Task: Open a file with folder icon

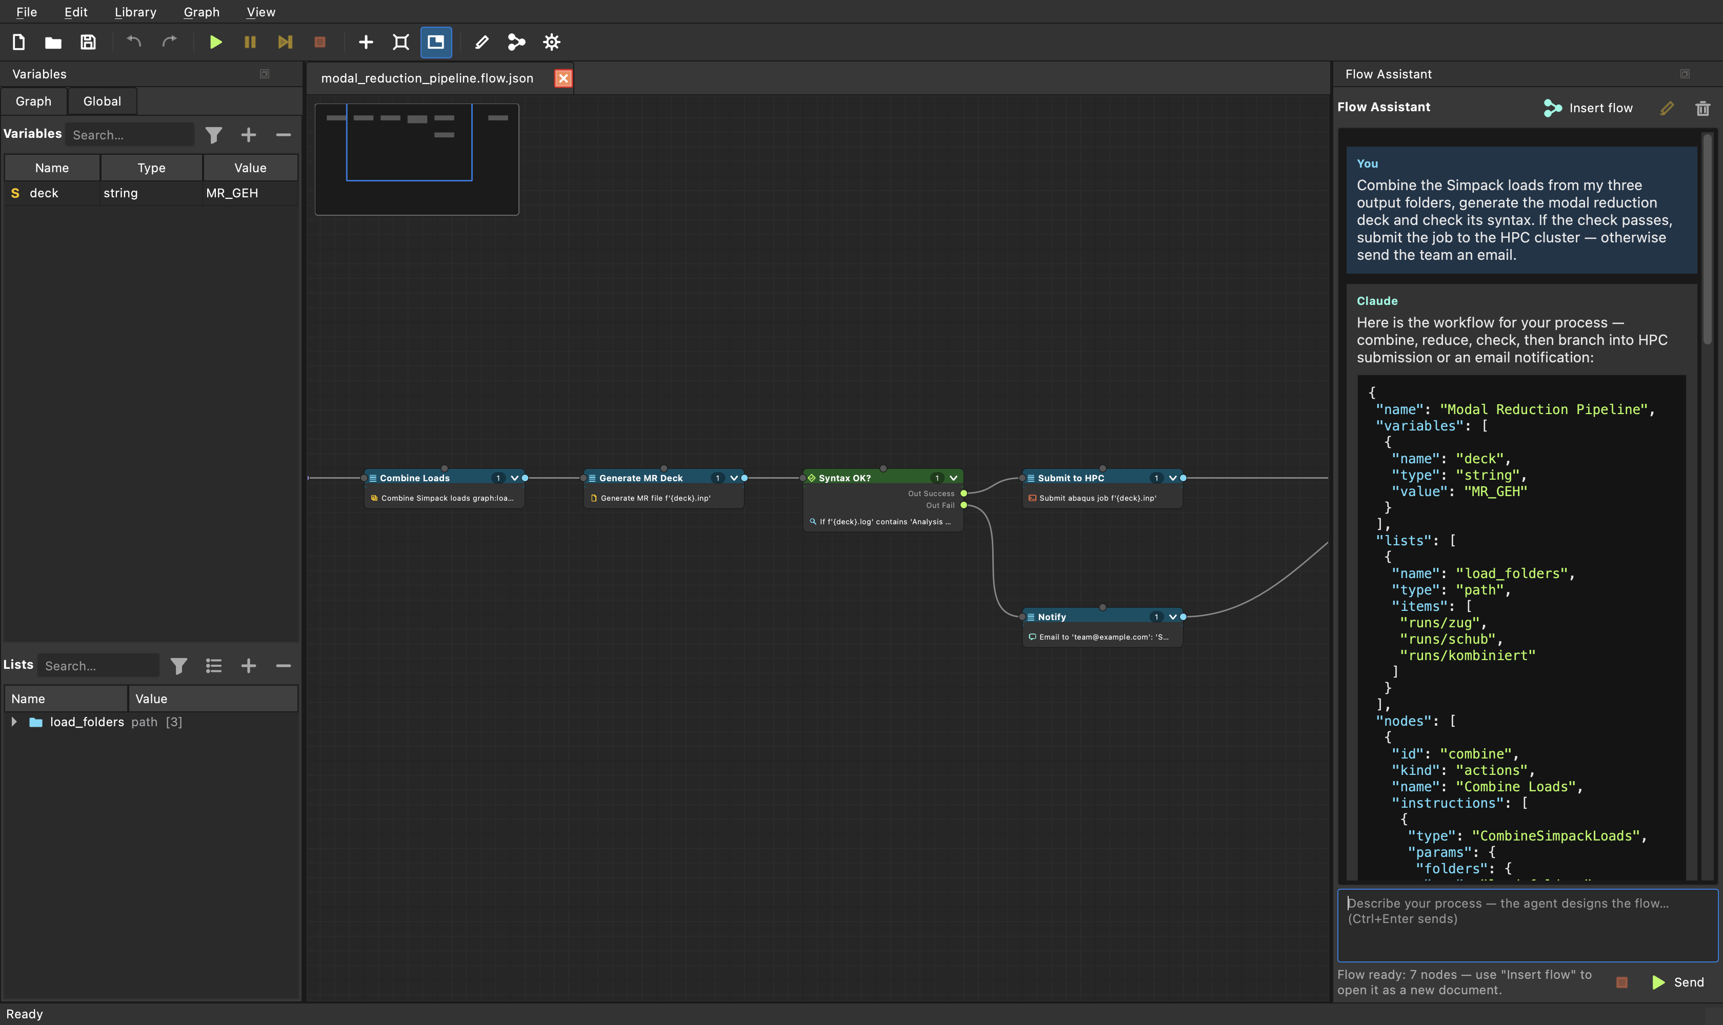Action: (x=53, y=42)
